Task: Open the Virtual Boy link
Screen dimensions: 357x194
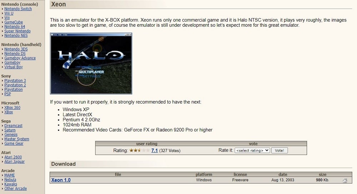Action: (14, 67)
